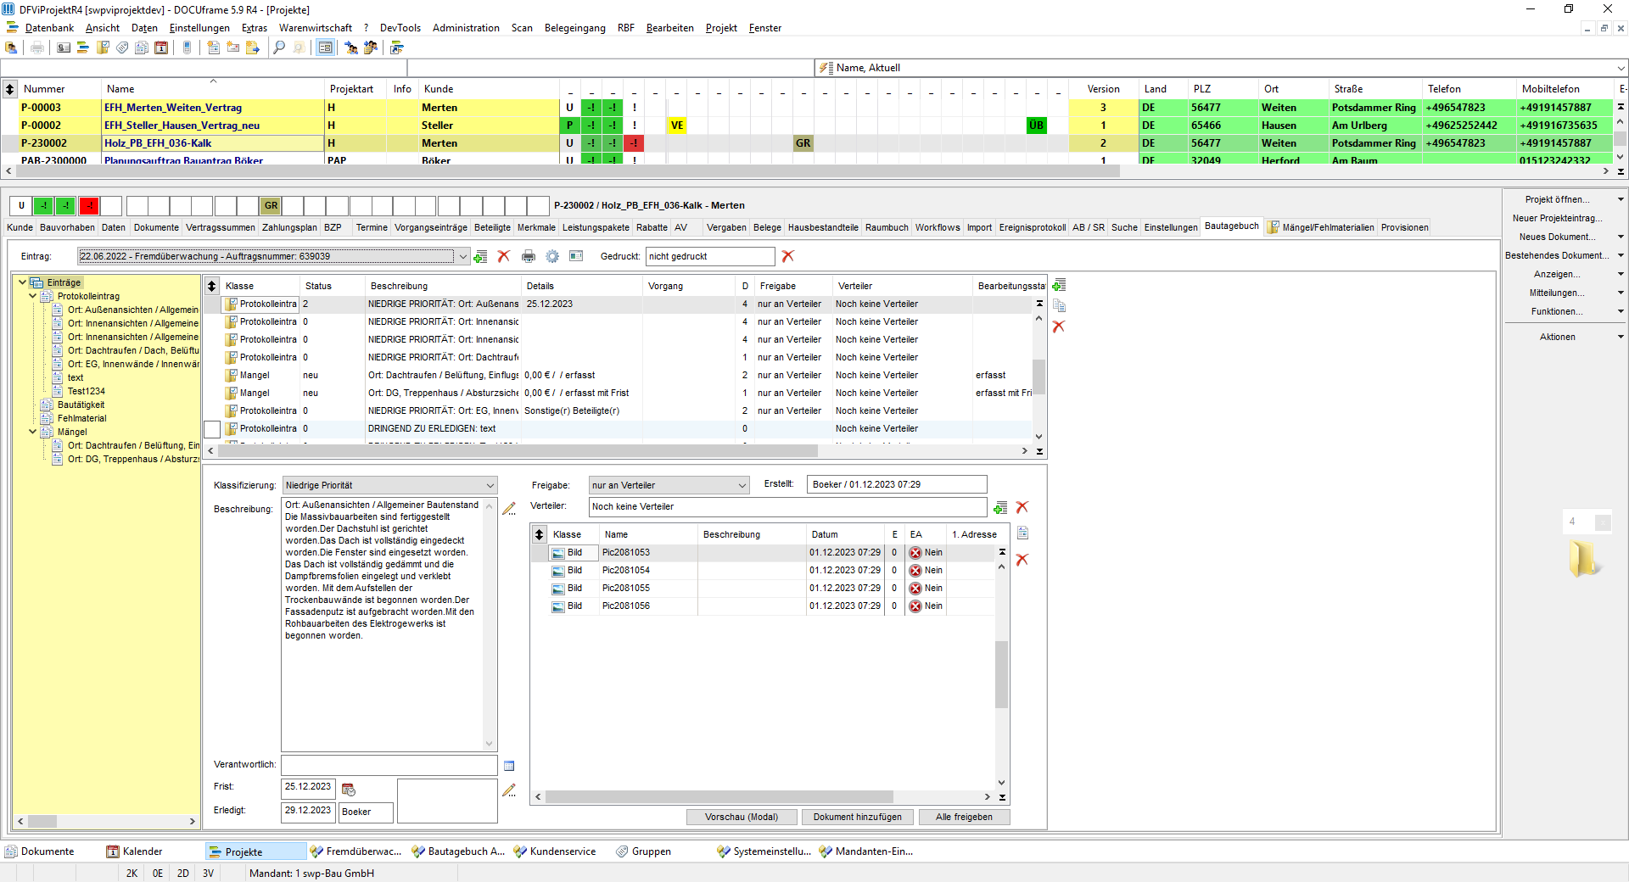This screenshot has height=882, width=1629.
Task: Select the Fehlmaterial tree item
Action: pyautogui.click(x=82, y=418)
